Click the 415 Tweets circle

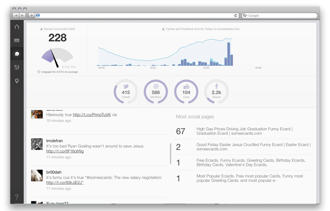tap(126, 92)
